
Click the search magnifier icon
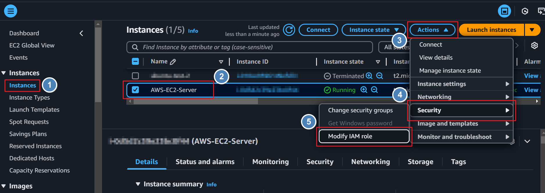(135, 47)
